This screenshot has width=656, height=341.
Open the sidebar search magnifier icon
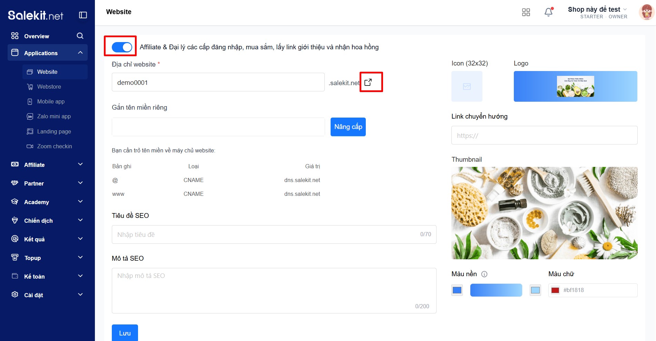(x=80, y=36)
